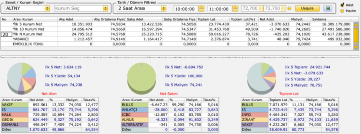Click the down arrow of the summary table scrollbar
This screenshot has width=361, height=134.
[356, 47]
